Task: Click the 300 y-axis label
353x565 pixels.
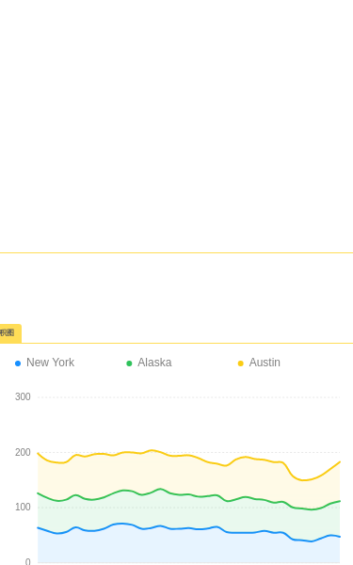Action: click(x=23, y=397)
